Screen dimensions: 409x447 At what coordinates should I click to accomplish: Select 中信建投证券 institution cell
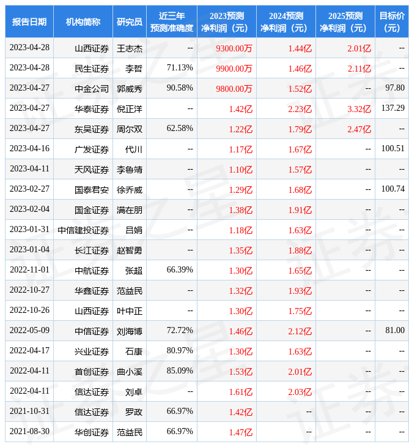[83, 230]
